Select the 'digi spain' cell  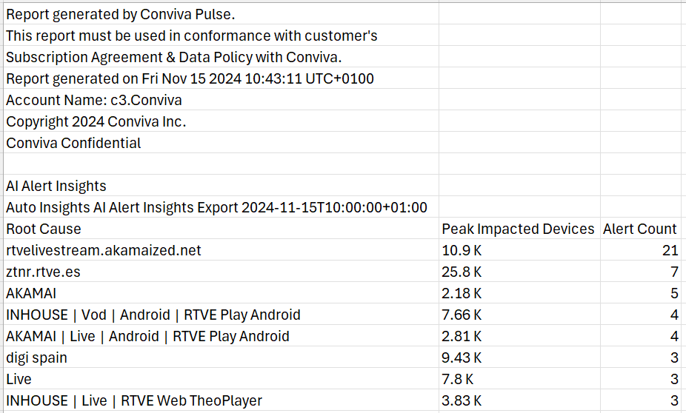point(36,357)
